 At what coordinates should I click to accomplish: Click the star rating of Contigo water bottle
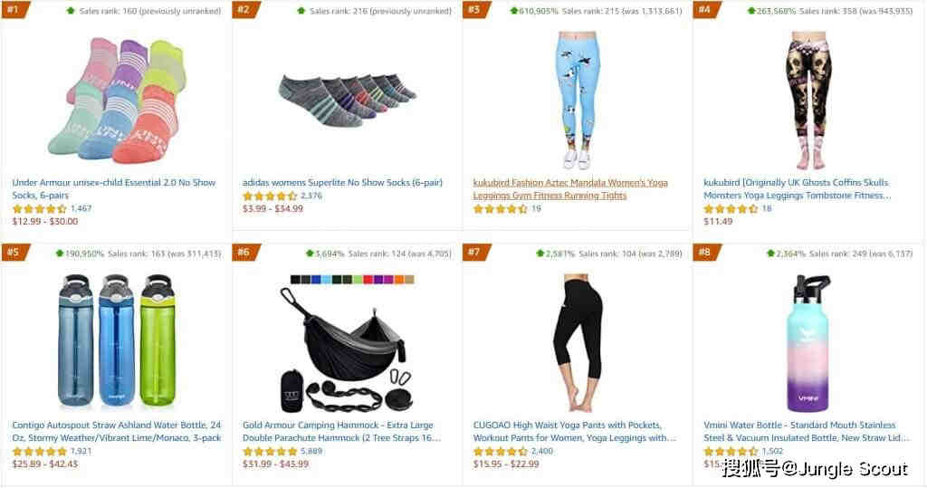[39, 451]
